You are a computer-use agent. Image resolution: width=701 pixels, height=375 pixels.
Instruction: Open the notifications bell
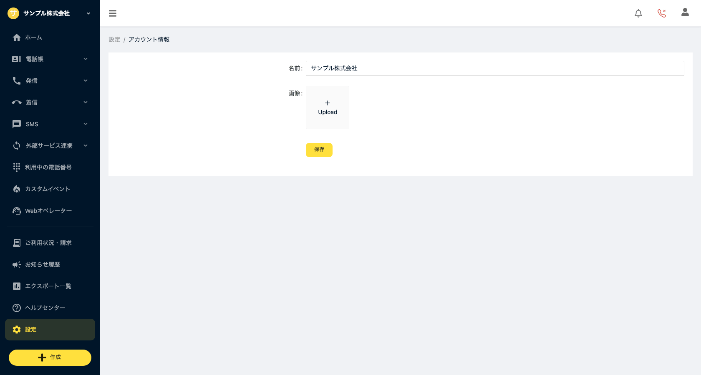click(x=638, y=13)
